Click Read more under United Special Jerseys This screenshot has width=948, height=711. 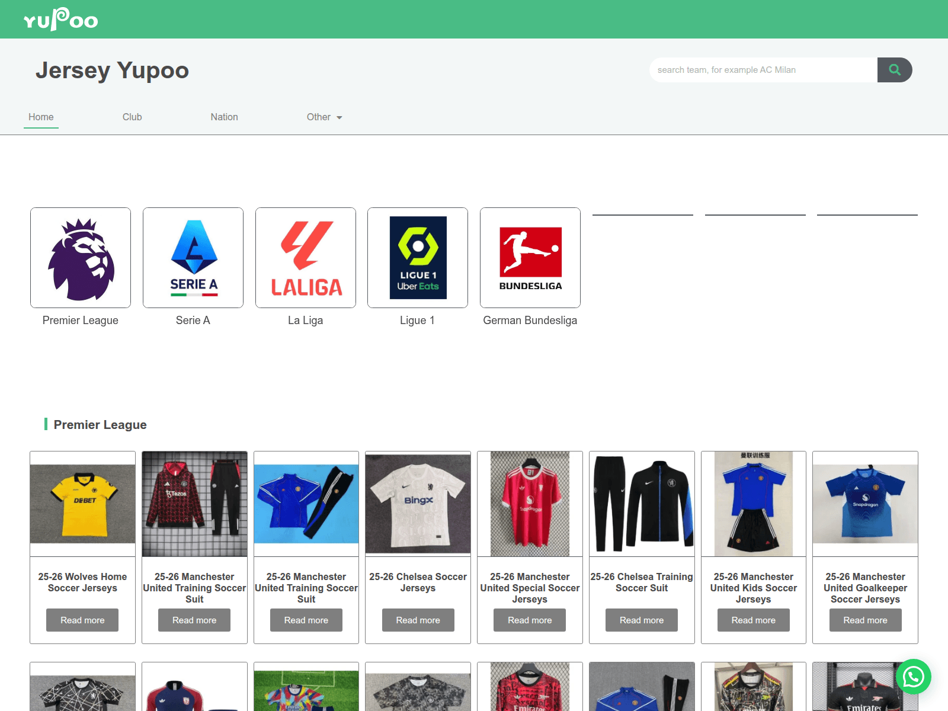click(530, 620)
